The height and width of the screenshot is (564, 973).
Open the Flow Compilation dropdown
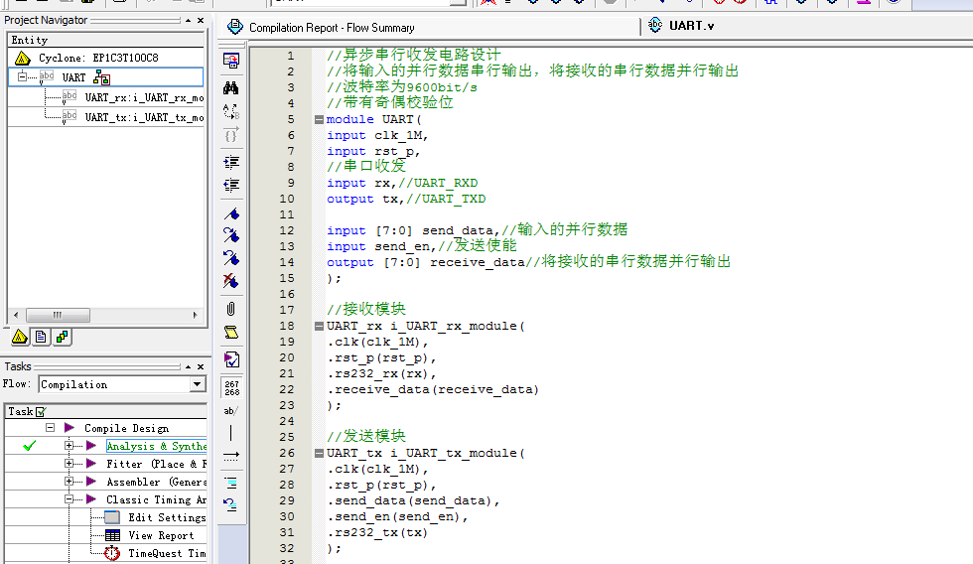[x=198, y=384]
